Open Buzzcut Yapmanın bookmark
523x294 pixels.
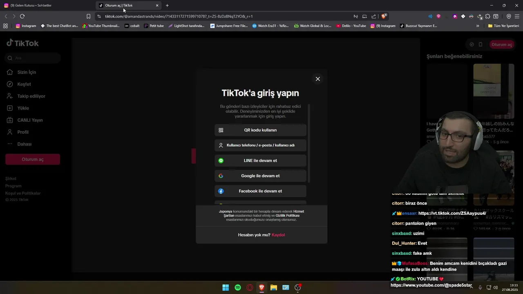418,26
